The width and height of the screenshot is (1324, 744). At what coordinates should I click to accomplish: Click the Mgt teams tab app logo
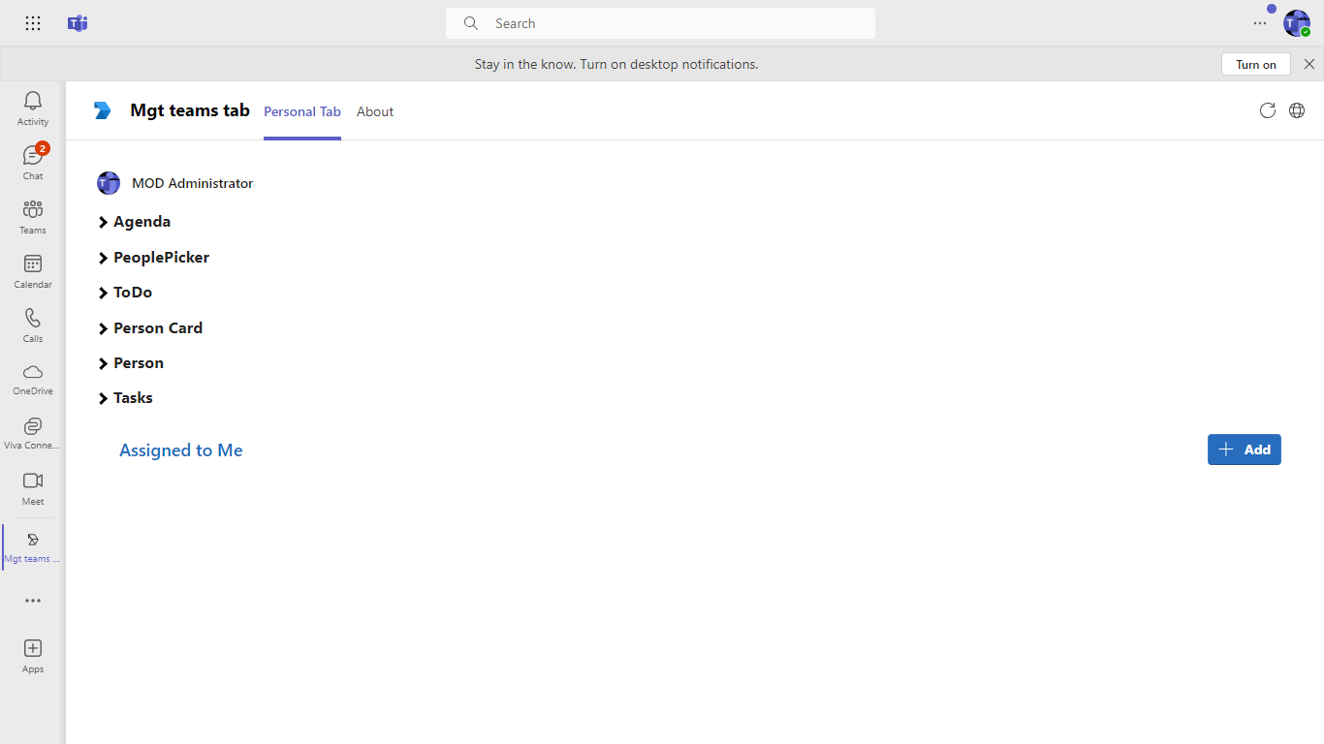(x=103, y=110)
